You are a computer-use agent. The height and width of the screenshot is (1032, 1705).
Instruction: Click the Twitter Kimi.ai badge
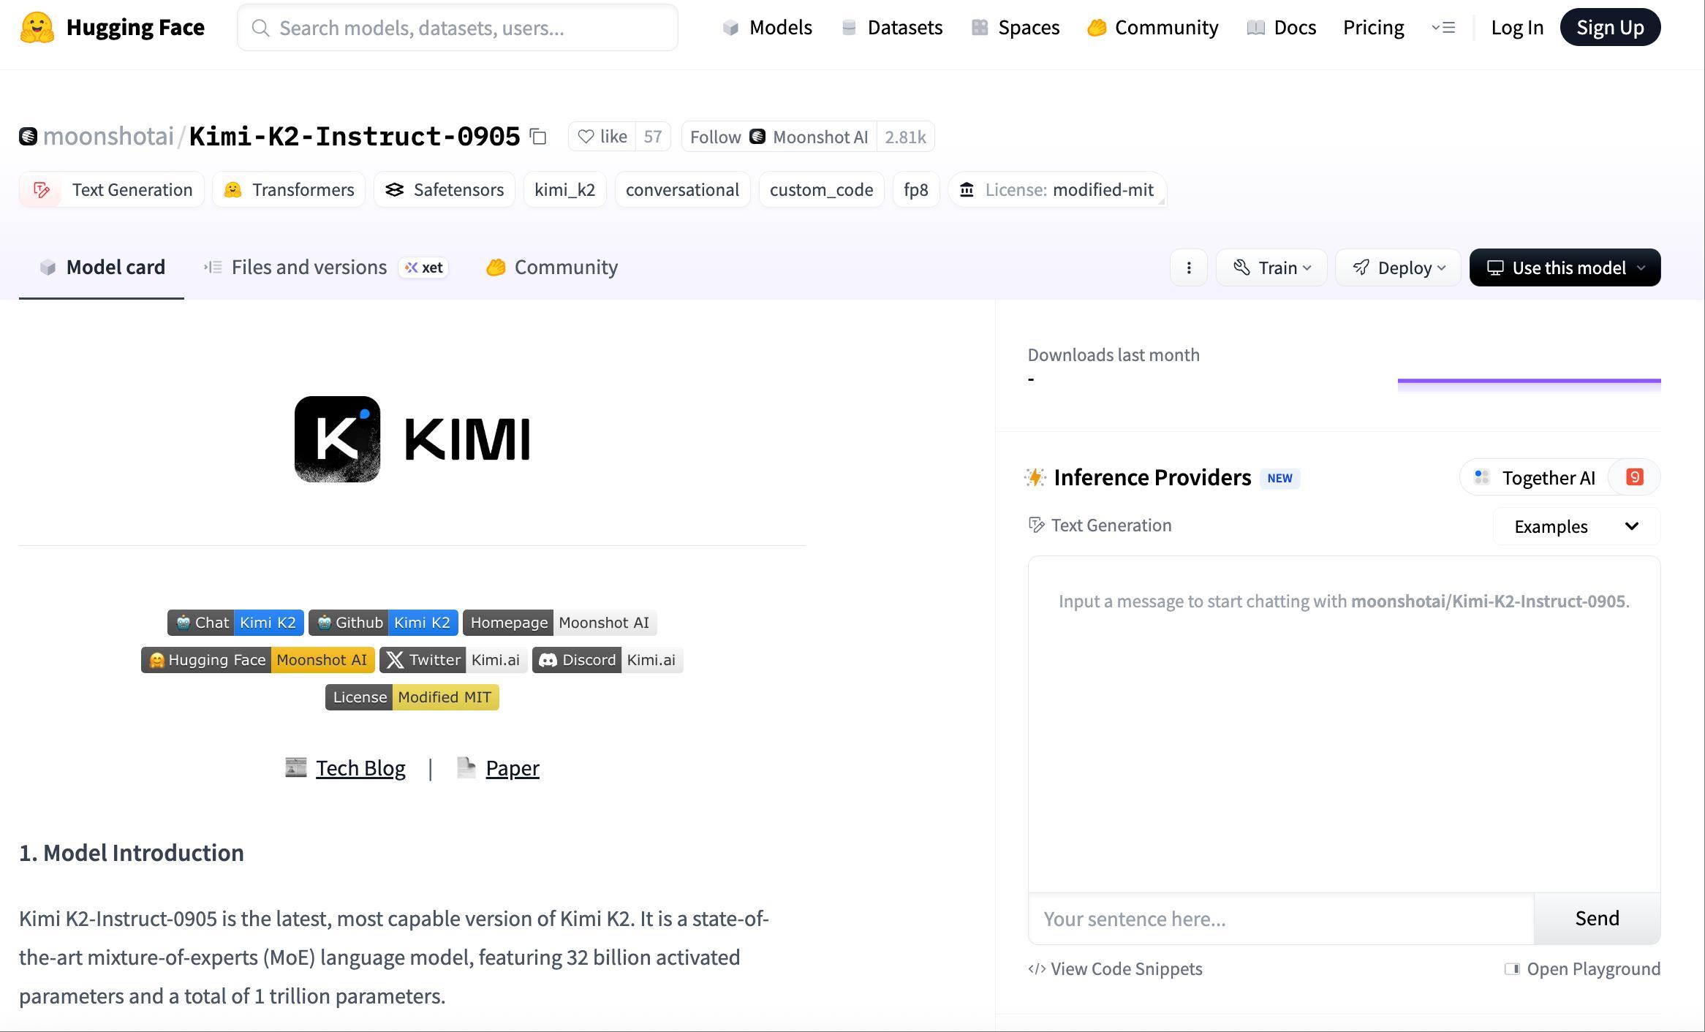pos(453,660)
